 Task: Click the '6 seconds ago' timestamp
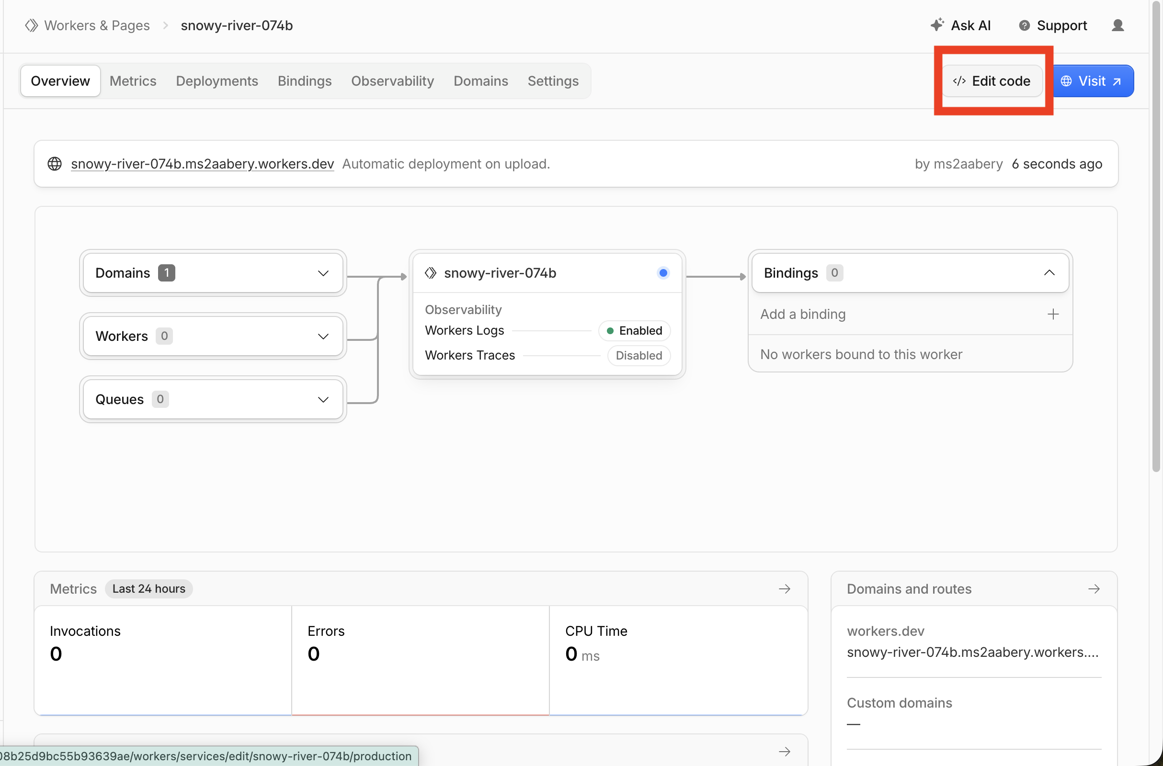coord(1057,164)
